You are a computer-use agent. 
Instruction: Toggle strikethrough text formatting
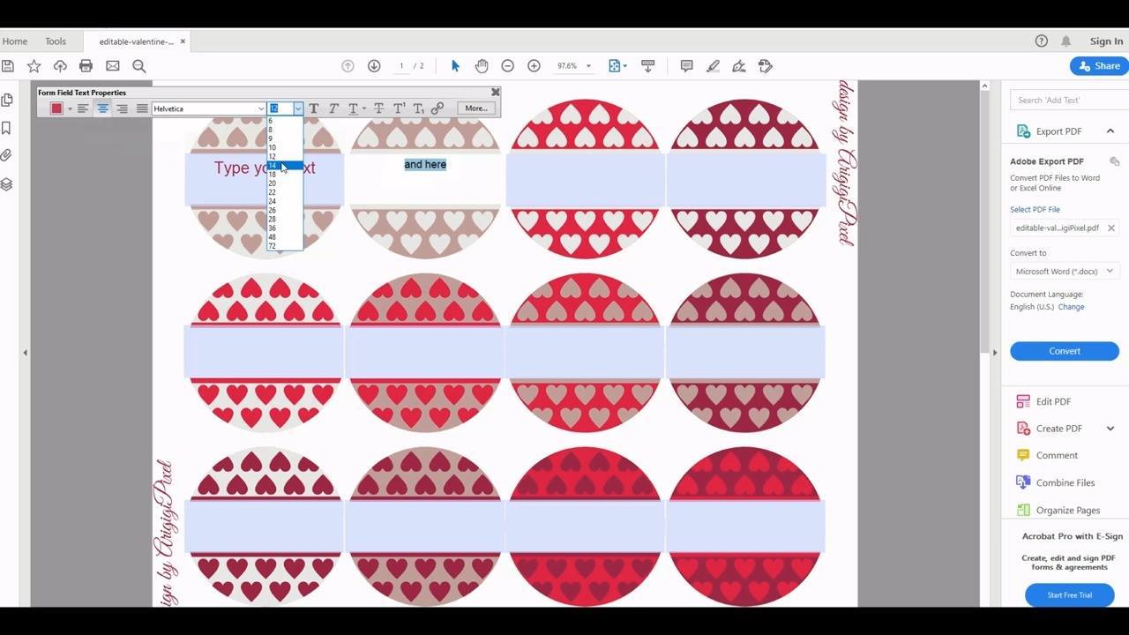(378, 108)
